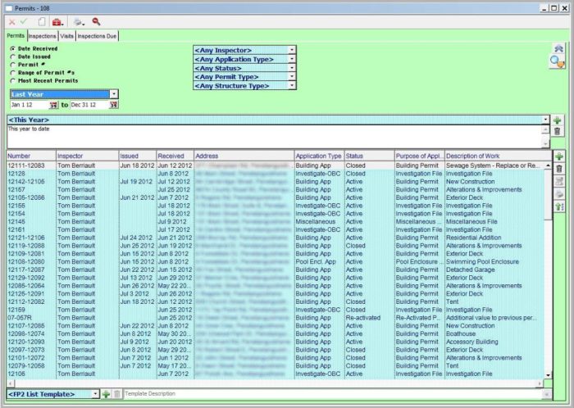Click the edit record icon beside list
The image size is (574, 408).
click(x=559, y=181)
